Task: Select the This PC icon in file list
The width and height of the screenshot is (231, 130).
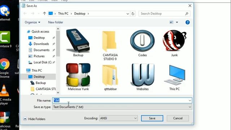Action: click(174, 77)
